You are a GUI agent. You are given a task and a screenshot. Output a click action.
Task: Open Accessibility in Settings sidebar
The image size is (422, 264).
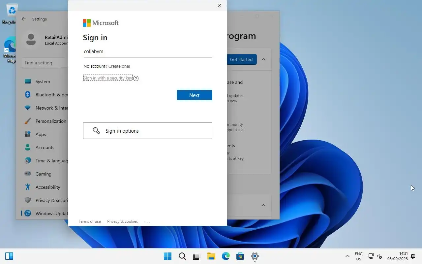(x=45, y=187)
